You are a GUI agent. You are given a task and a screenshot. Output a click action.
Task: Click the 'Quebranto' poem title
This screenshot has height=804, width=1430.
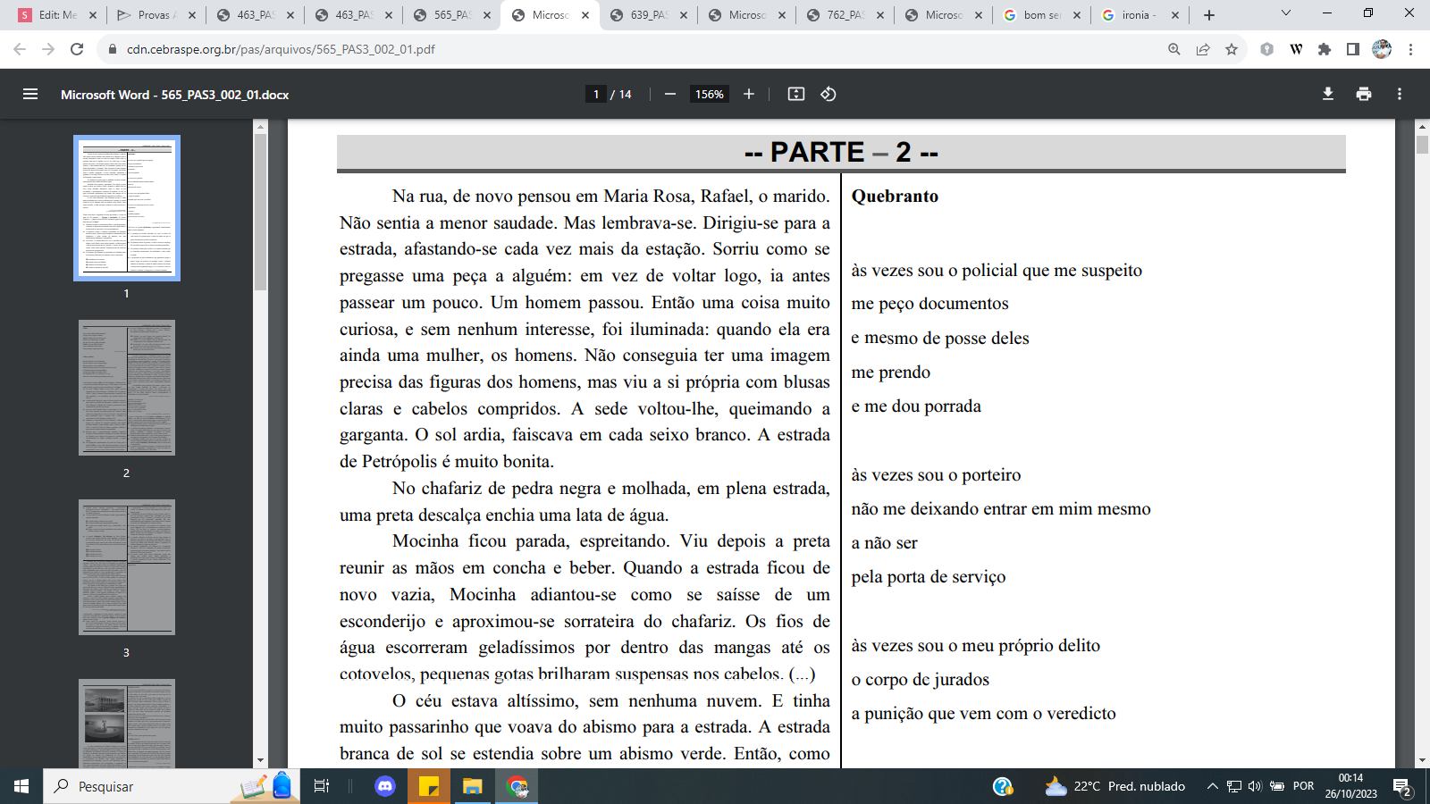[895, 197]
